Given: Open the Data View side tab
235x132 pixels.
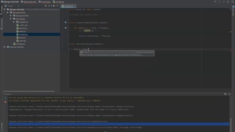Looking at the screenshot, I should (x=233, y=11).
